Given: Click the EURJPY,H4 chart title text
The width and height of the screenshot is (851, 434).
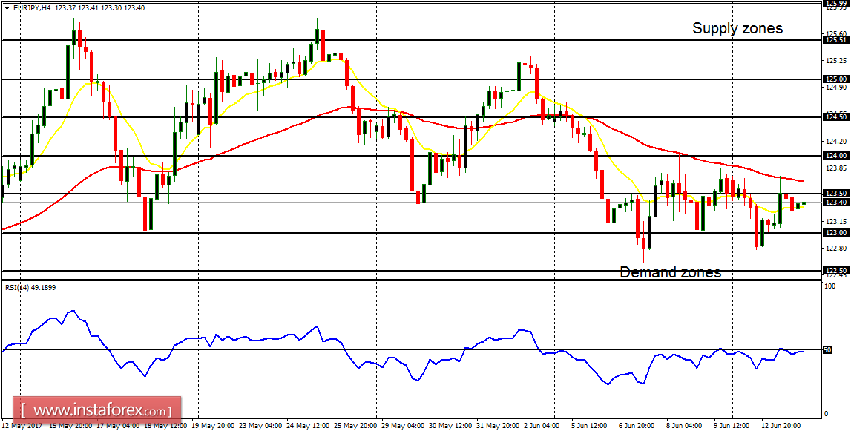Looking at the screenshot, I should point(31,8).
